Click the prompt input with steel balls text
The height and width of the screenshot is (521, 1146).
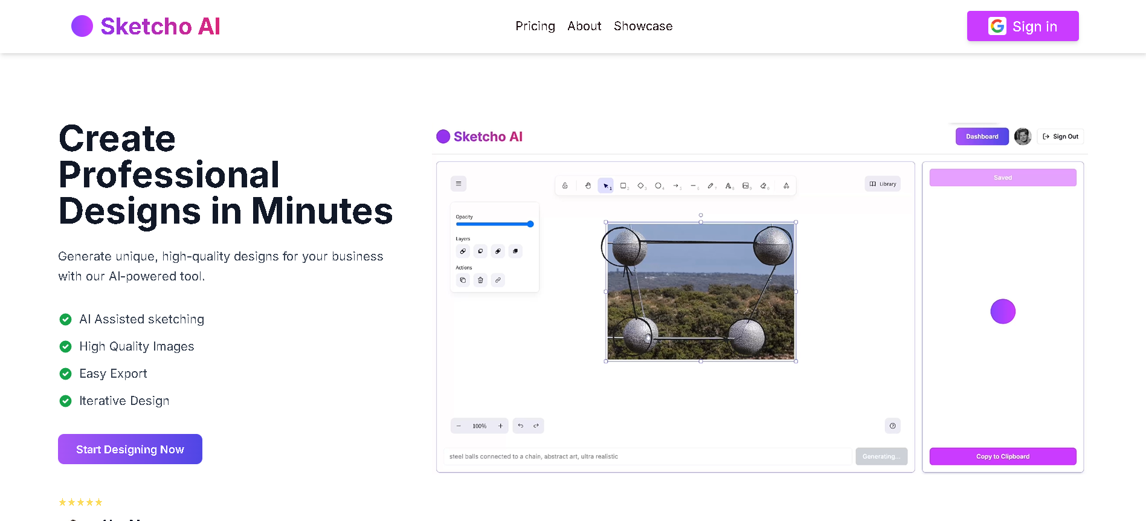(x=648, y=456)
